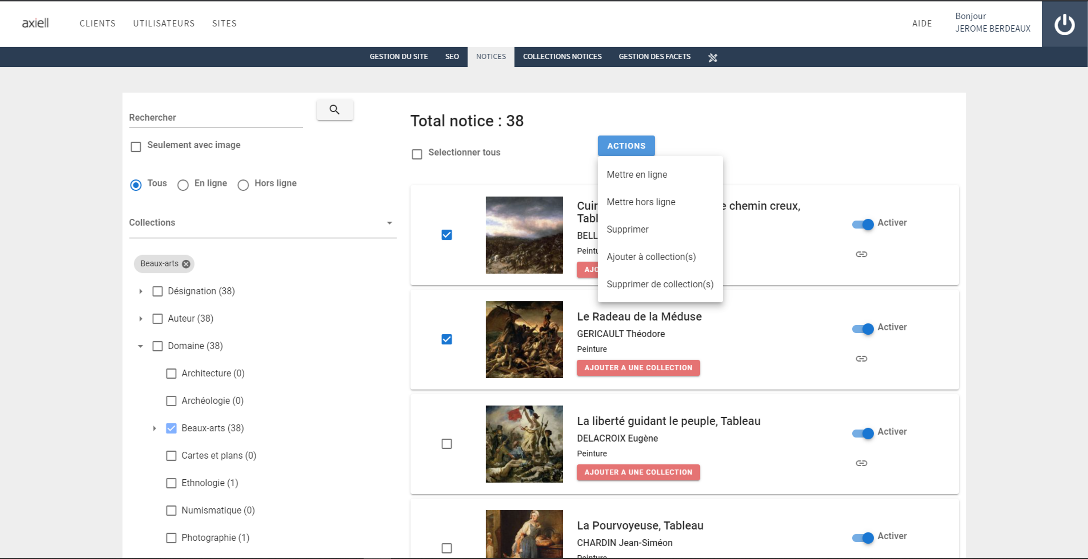1088x559 pixels.
Task: Switch to the Collections Notices tab
Action: 562,57
